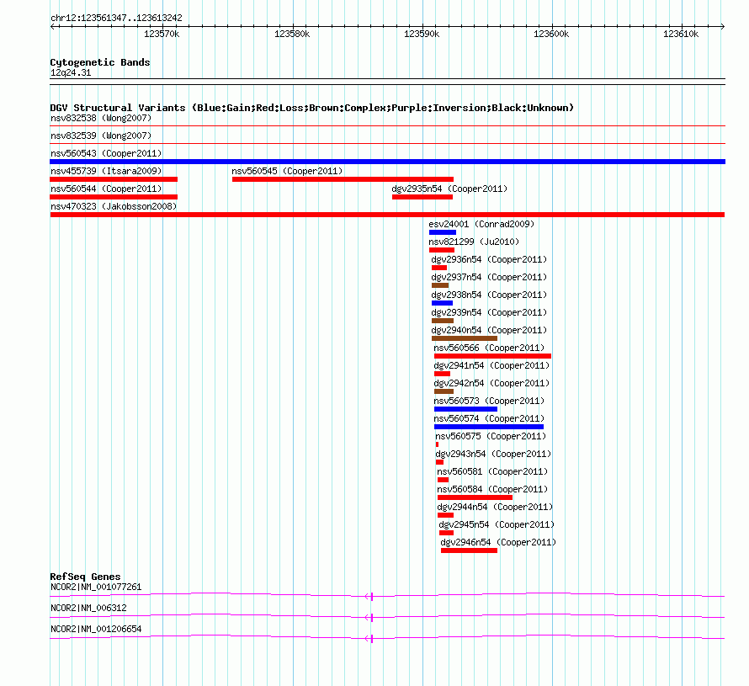Click the red bar under dgv2945n54
Image resolution: width=749 pixels, height=686 pixels.
tap(446, 533)
